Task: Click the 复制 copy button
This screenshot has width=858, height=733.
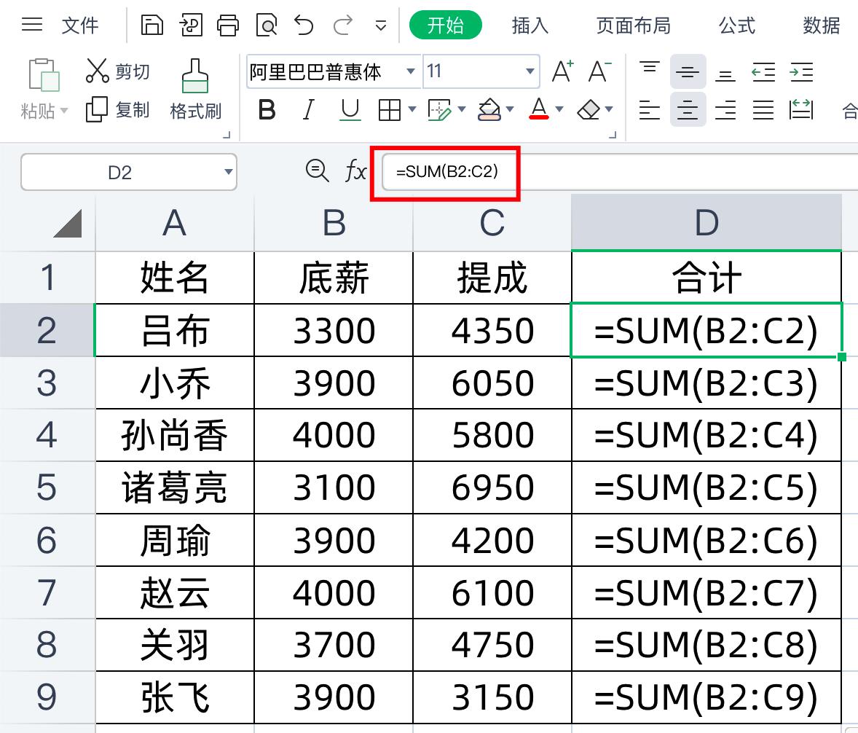Action: (x=118, y=110)
